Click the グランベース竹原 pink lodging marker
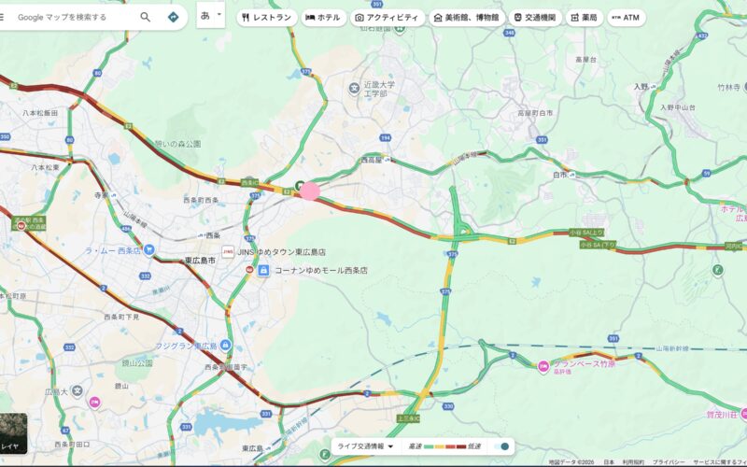The height and width of the screenshot is (467, 747). coord(543,367)
